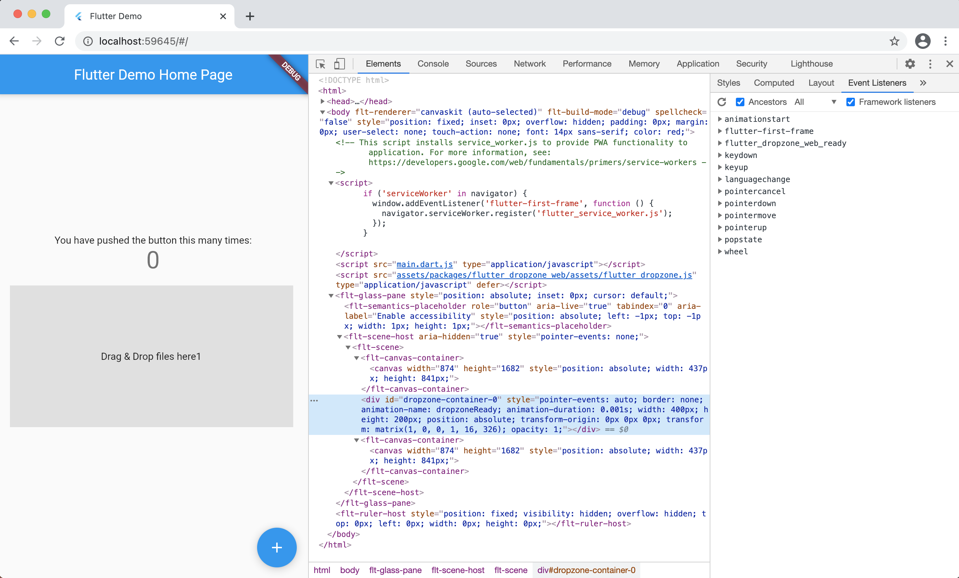Collapse the flt-glass-pane element
The width and height of the screenshot is (959, 578).
pyautogui.click(x=331, y=296)
